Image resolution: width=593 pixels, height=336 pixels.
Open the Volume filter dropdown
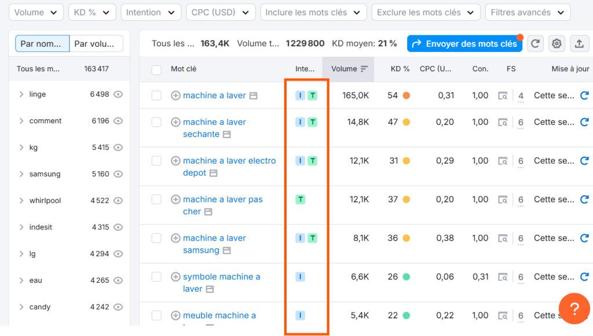36,13
